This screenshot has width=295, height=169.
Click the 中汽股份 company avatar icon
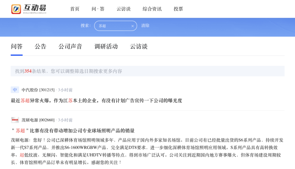pos(15,90)
